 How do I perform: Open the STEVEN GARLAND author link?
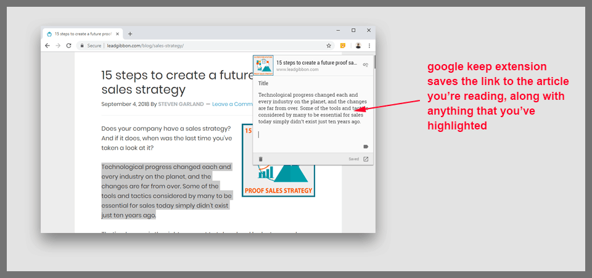[181, 104]
